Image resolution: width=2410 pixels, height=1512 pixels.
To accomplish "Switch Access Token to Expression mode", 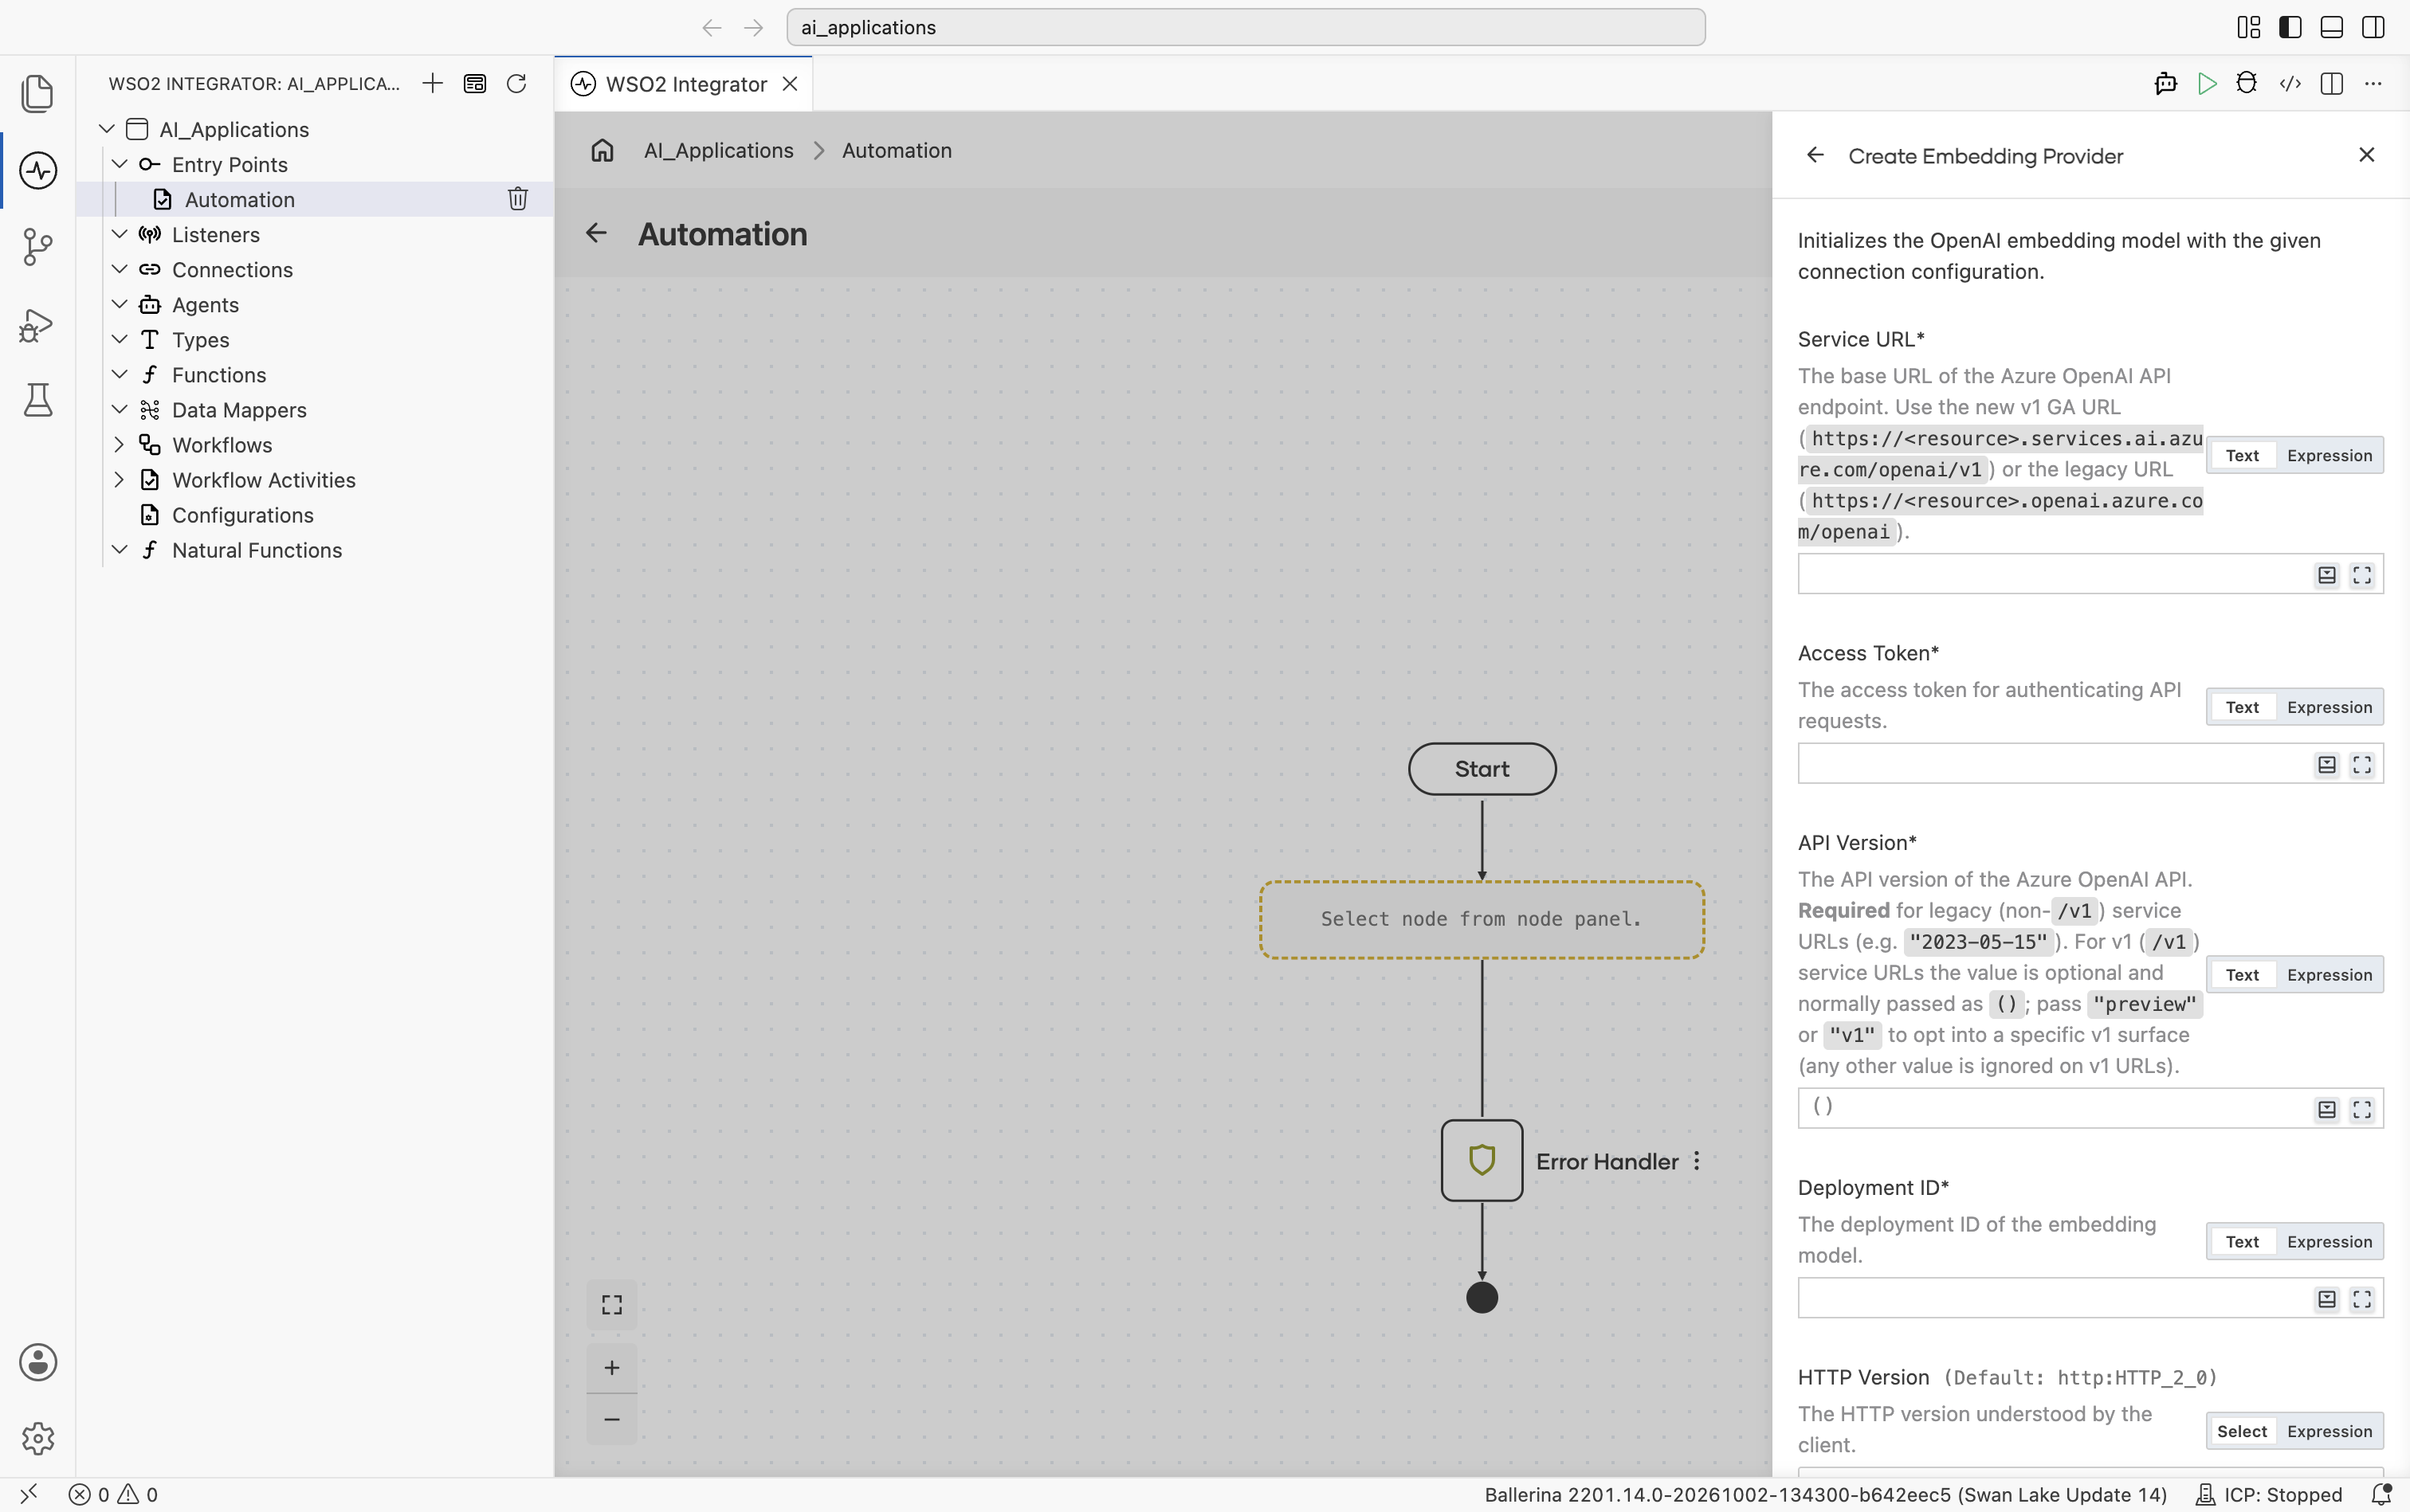I will click(2329, 707).
